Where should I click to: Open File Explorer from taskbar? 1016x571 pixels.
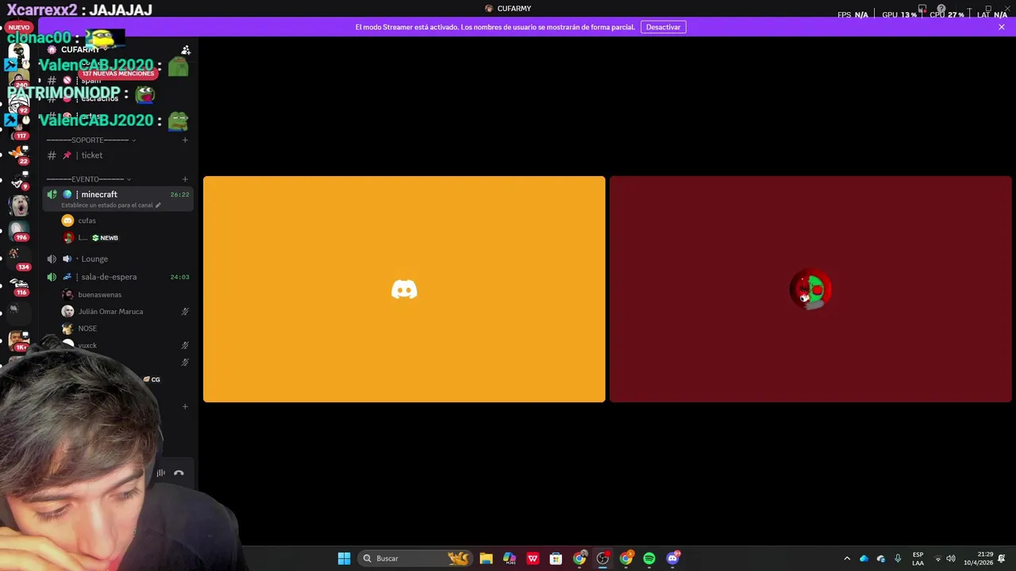486,558
